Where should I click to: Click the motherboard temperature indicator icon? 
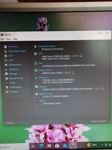73,72
